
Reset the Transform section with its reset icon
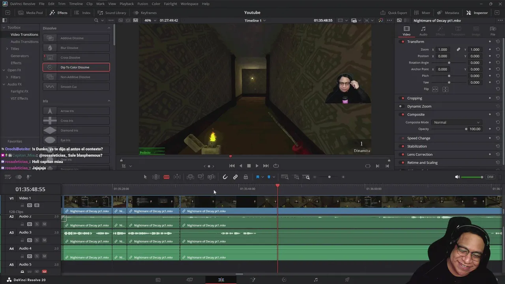click(498, 41)
